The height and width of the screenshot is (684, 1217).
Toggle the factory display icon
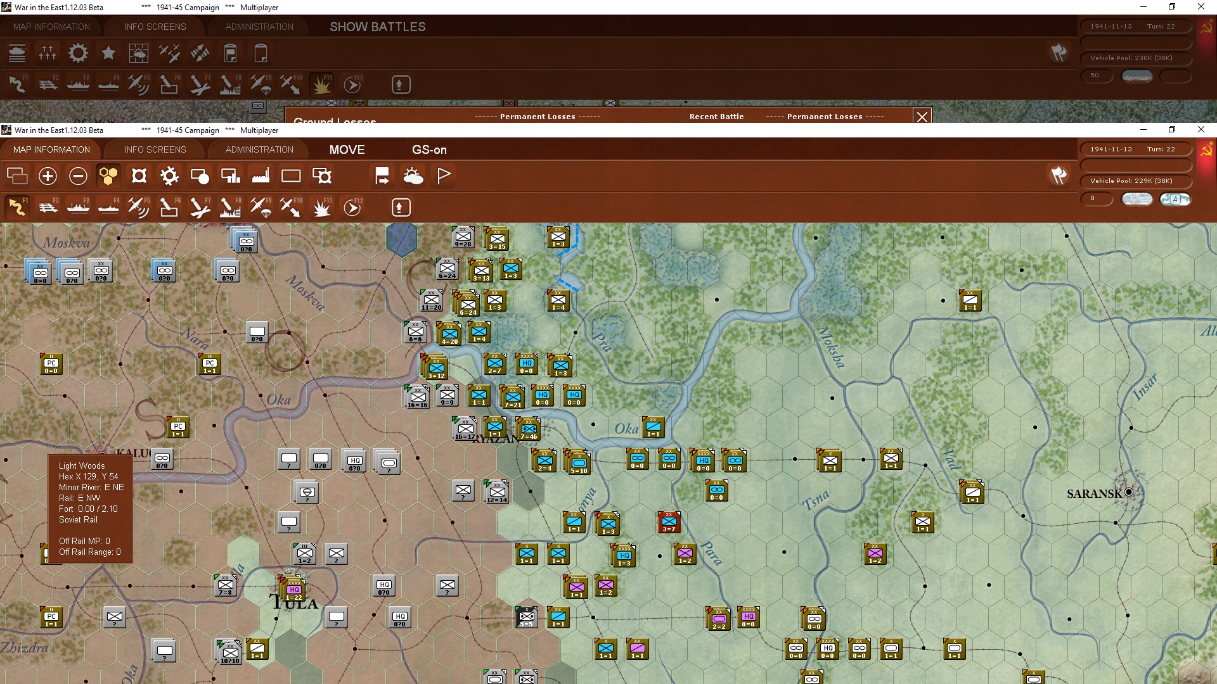(261, 175)
